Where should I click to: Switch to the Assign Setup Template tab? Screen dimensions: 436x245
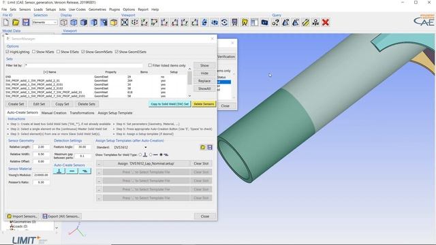pyautogui.click(x=115, y=113)
